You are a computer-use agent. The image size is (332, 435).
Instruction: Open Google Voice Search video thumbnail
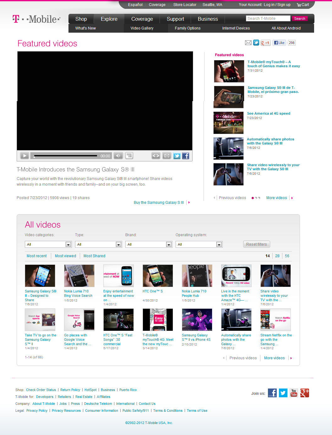click(79, 319)
